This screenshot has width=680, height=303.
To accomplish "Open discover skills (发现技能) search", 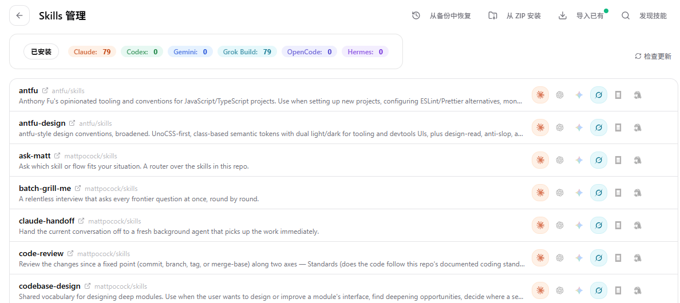I will click(644, 16).
